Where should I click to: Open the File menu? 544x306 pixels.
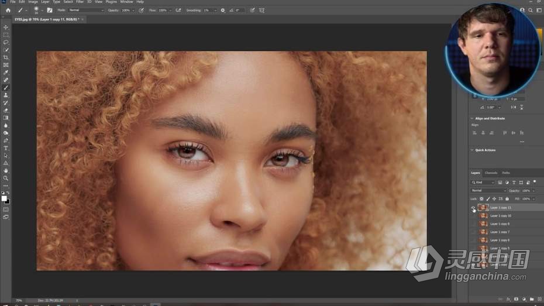12,2
